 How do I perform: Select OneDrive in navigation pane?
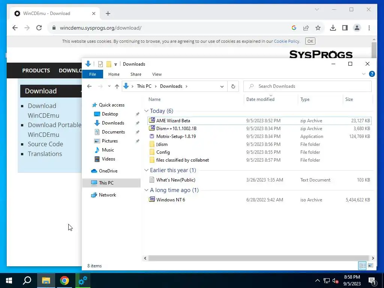click(x=108, y=171)
